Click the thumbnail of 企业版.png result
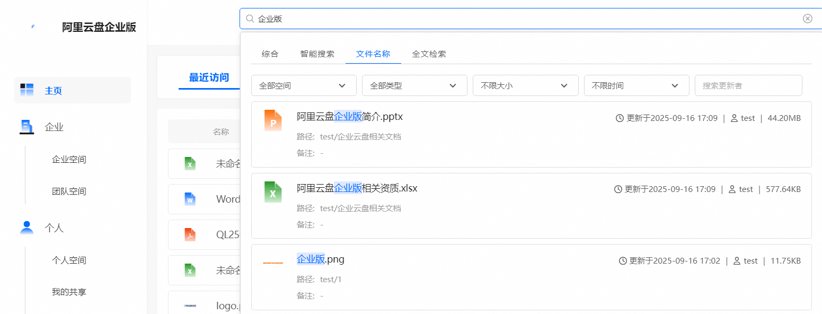The height and width of the screenshot is (314, 822). pyautogui.click(x=273, y=263)
